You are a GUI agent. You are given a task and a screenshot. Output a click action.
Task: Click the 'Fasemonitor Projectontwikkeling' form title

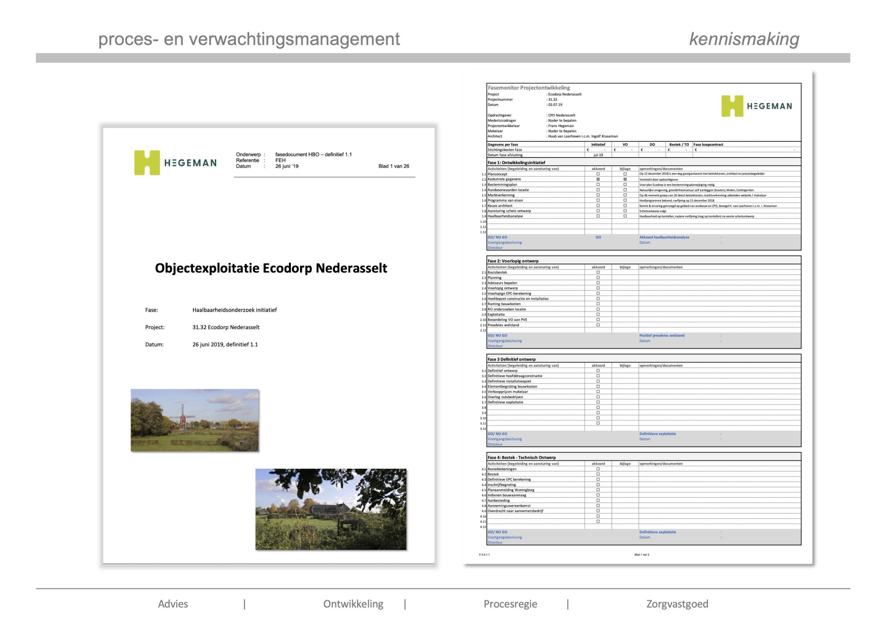click(529, 88)
